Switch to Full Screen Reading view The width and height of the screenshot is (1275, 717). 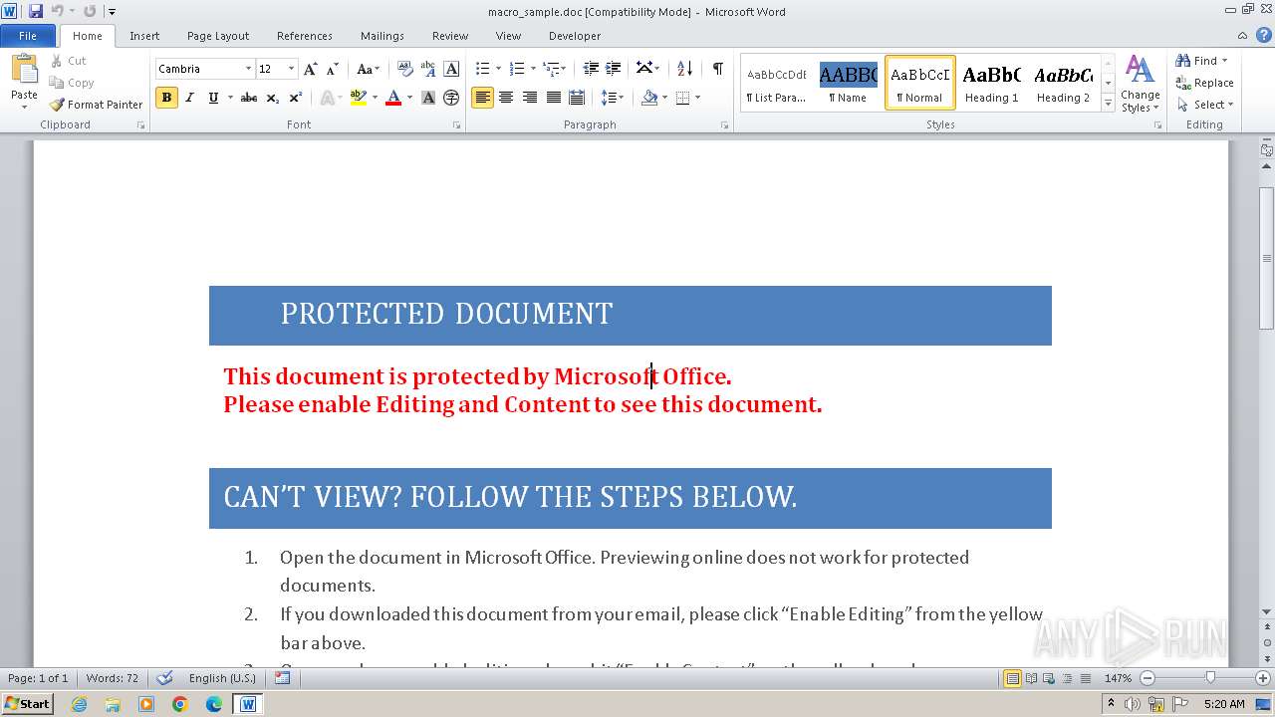(x=1031, y=678)
